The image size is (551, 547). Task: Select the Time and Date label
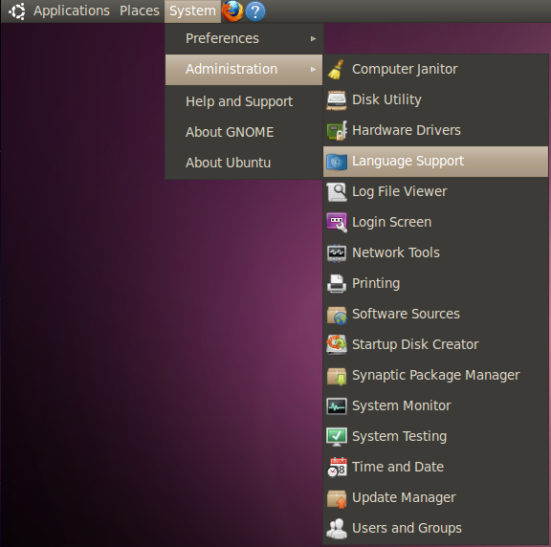tap(398, 467)
